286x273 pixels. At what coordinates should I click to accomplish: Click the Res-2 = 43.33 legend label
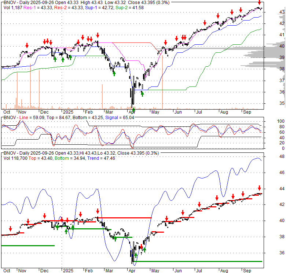pos(69,8)
